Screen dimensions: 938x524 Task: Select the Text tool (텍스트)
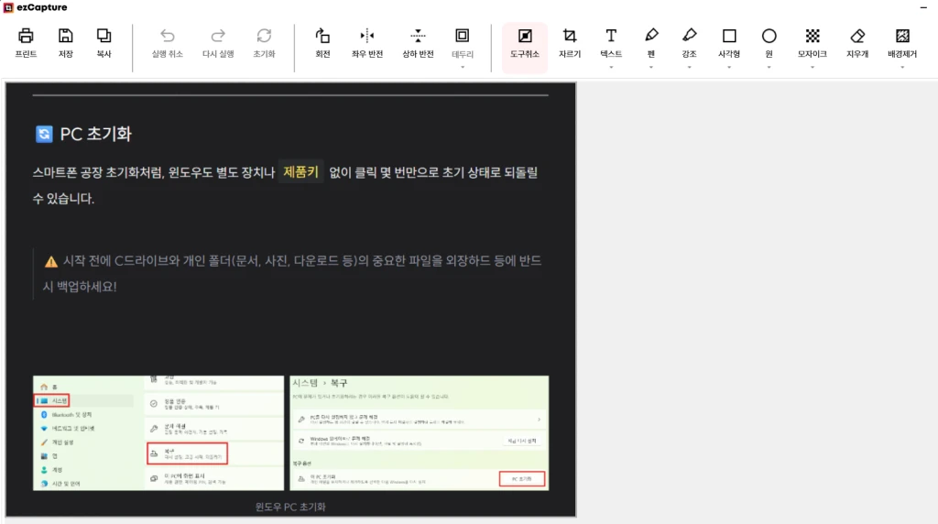pyautogui.click(x=611, y=43)
